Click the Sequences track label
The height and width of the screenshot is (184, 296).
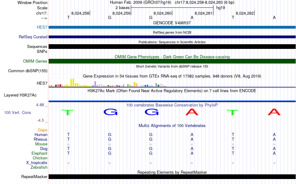click(x=37, y=46)
